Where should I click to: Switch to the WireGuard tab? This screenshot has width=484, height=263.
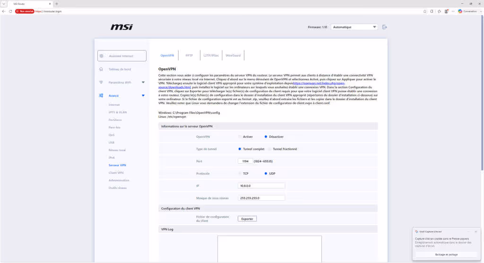click(233, 56)
